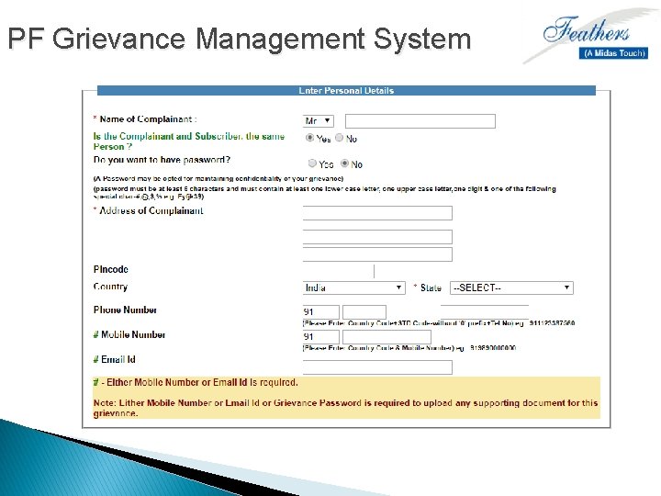
Task: Click phone number STD code field
Action: click(364, 312)
